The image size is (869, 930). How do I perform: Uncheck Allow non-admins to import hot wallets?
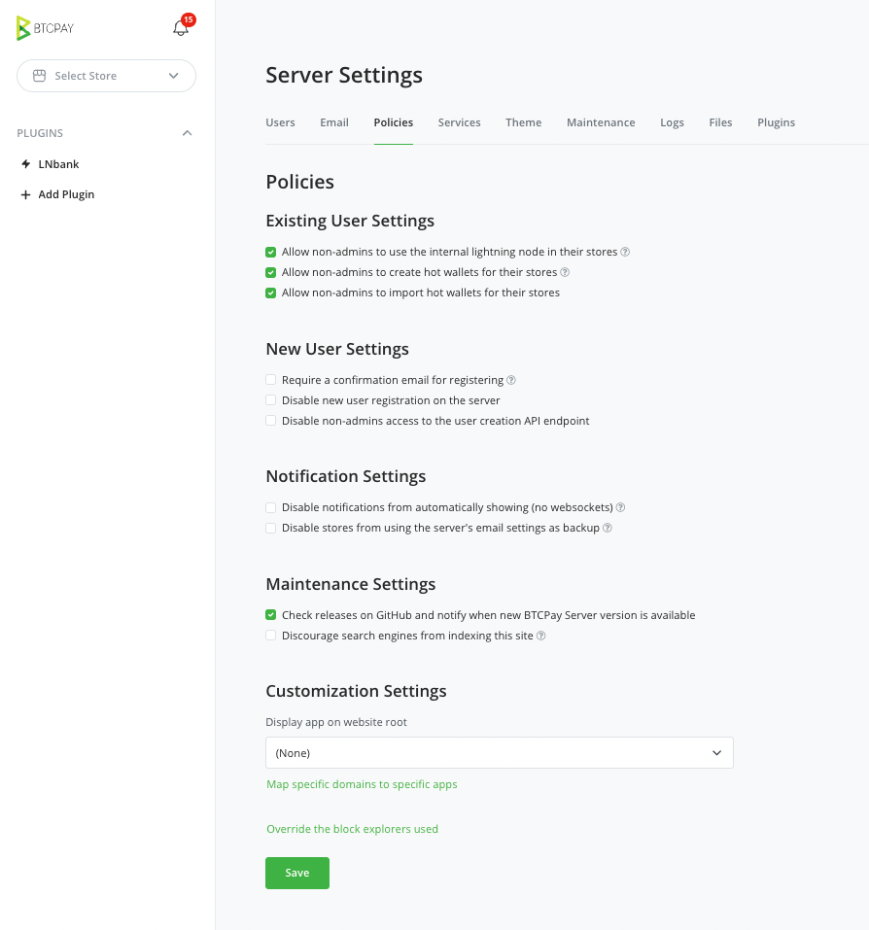(270, 293)
